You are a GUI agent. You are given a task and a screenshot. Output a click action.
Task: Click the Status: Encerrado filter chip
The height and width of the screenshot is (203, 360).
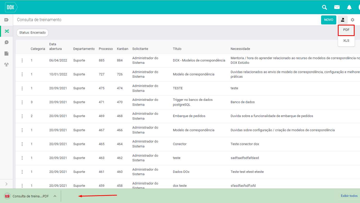coord(32,33)
